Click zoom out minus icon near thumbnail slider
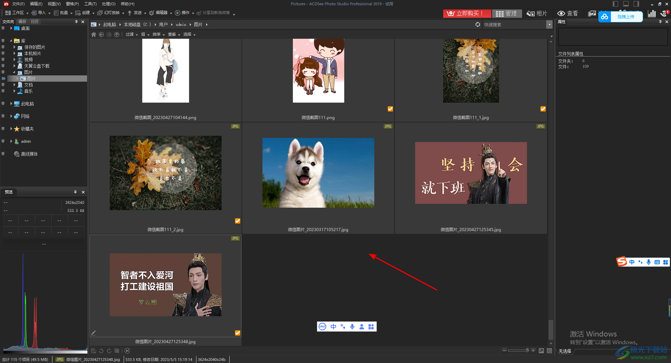671x363 pixels. (x=504, y=350)
